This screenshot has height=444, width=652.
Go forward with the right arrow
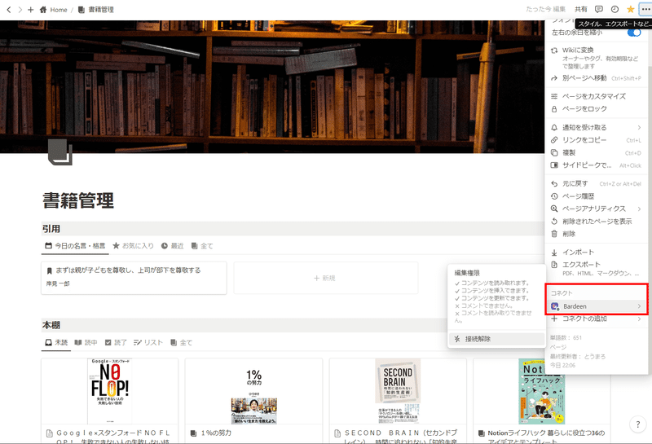click(20, 9)
